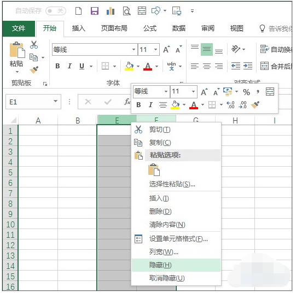Click the Save icon in quick access toolbar
The height and width of the screenshot is (293, 296).
coord(95,11)
